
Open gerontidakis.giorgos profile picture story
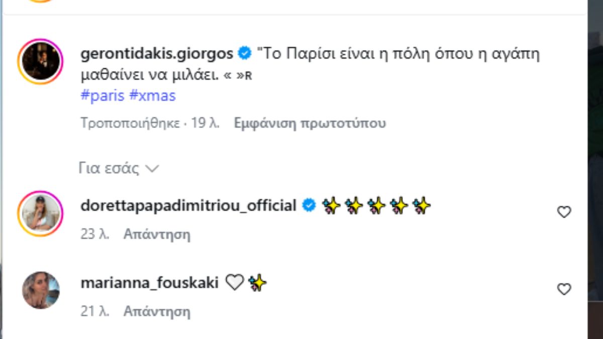[40, 61]
